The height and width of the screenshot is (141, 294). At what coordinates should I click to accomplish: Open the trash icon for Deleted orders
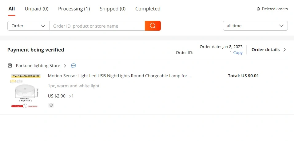tap(258, 9)
